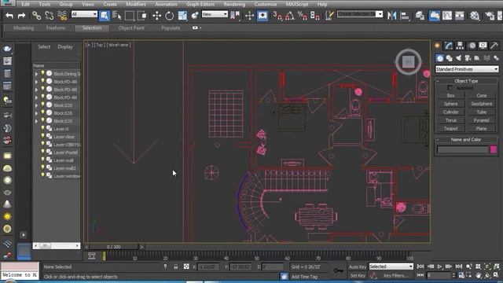Toggle the Window/Crossing selection icon
Screen dimensions: 503x283
pyautogui.click(x=141, y=16)
